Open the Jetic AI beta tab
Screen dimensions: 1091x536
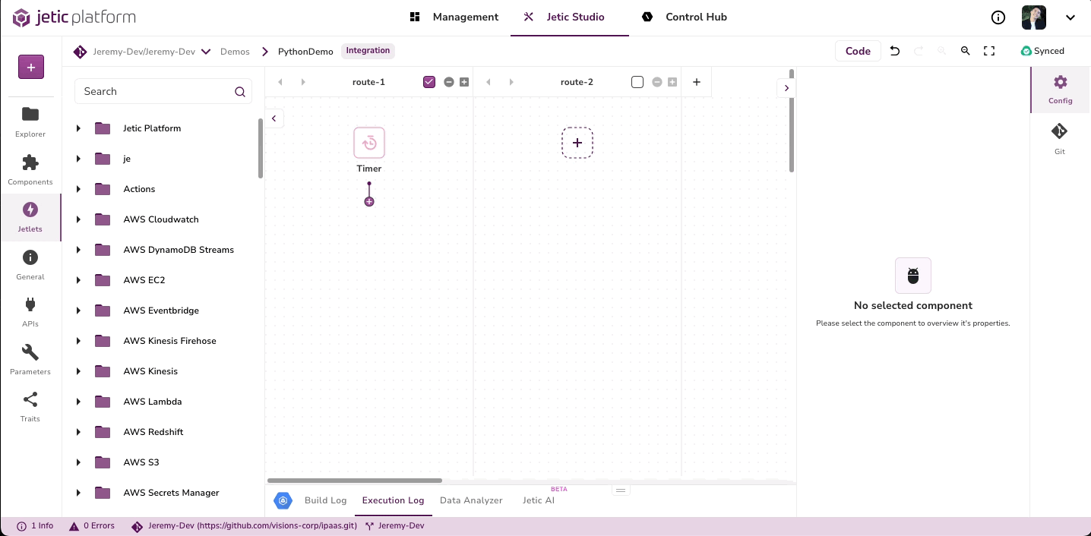tap(539, 500)
